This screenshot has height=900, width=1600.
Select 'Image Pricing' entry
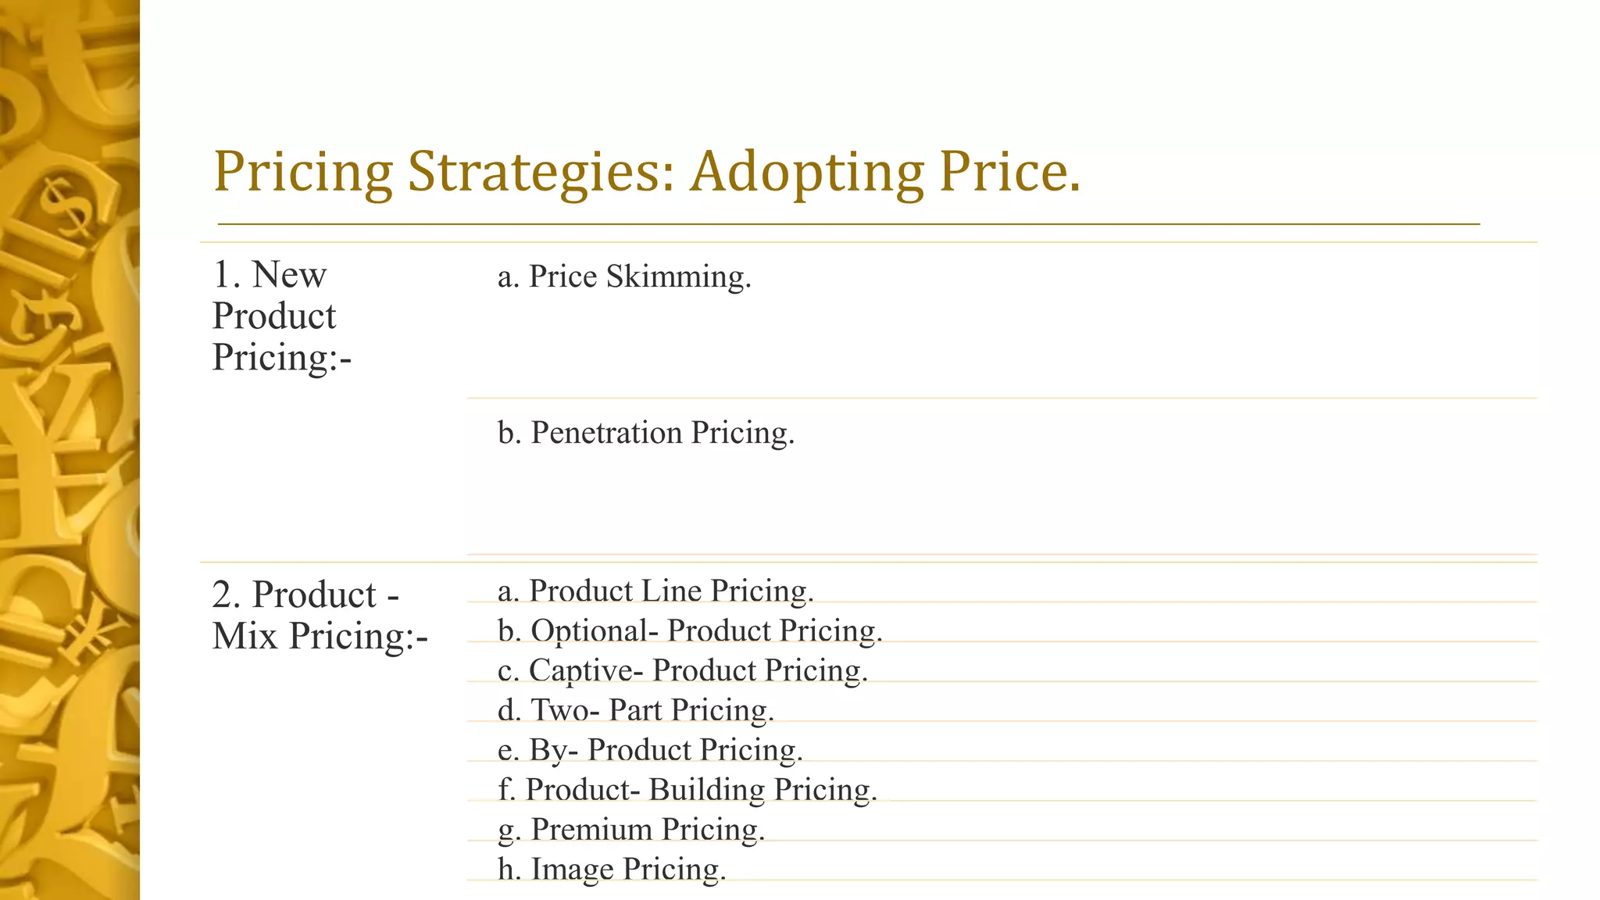[x=612, y=870]
